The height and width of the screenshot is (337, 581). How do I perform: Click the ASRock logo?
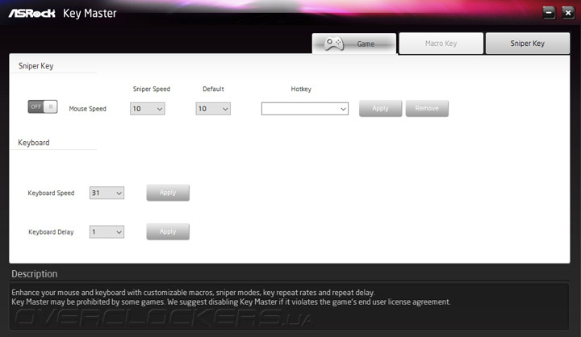tap(31, 14)
